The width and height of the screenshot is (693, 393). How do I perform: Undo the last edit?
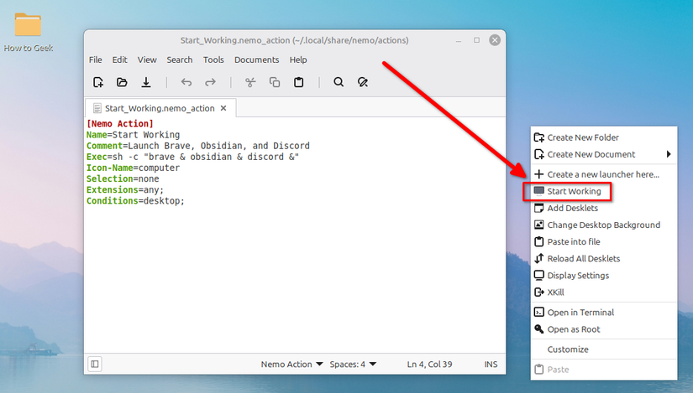186,82
